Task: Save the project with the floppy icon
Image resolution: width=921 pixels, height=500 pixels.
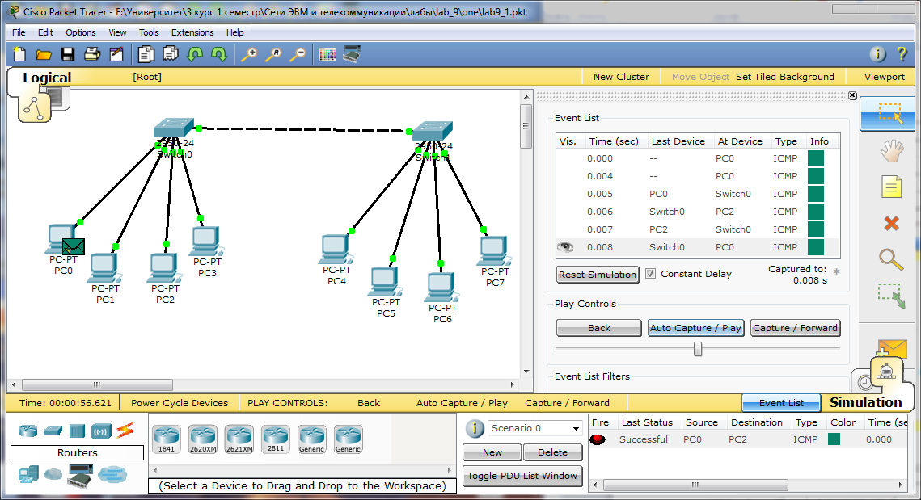Action: click(x=68, y=55)
